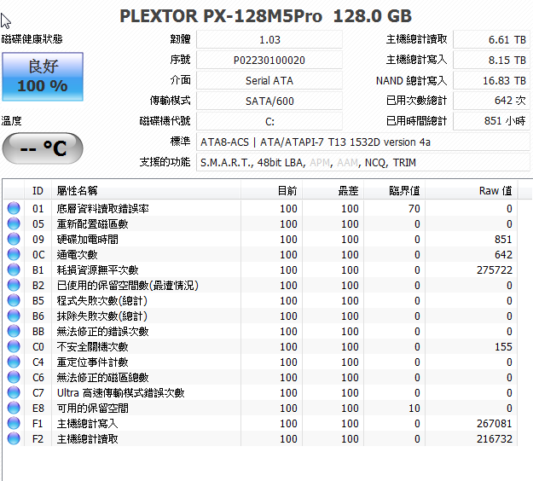Image resolution: width=533 pixels, height=481 pixels.
Task: Click raw value 216732 in row F2
Action: point(495,438)
